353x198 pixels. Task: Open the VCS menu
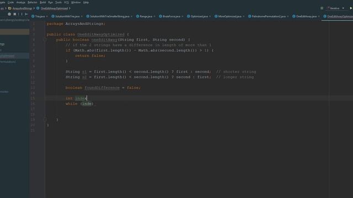(x=66, y=2)
